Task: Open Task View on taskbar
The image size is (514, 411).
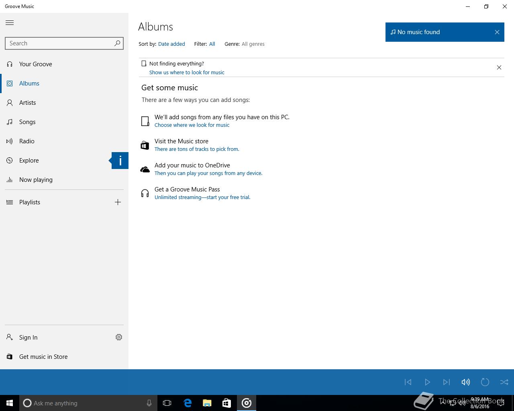Action: [x=167, y=403]
